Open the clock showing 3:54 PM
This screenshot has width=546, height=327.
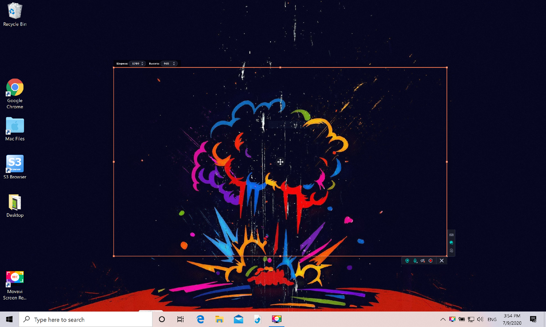click(512, 319)
